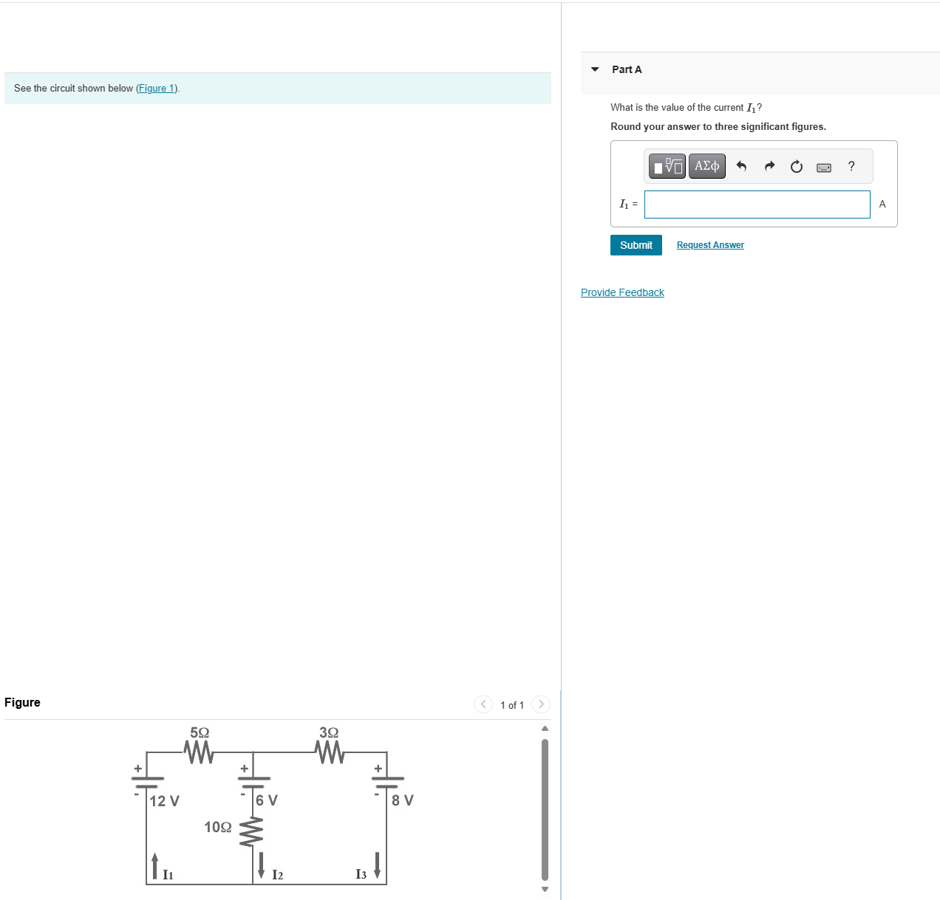940x900 pixels.
Task: Open keyboard shortcuts icon
Action: tap(824, 168)
